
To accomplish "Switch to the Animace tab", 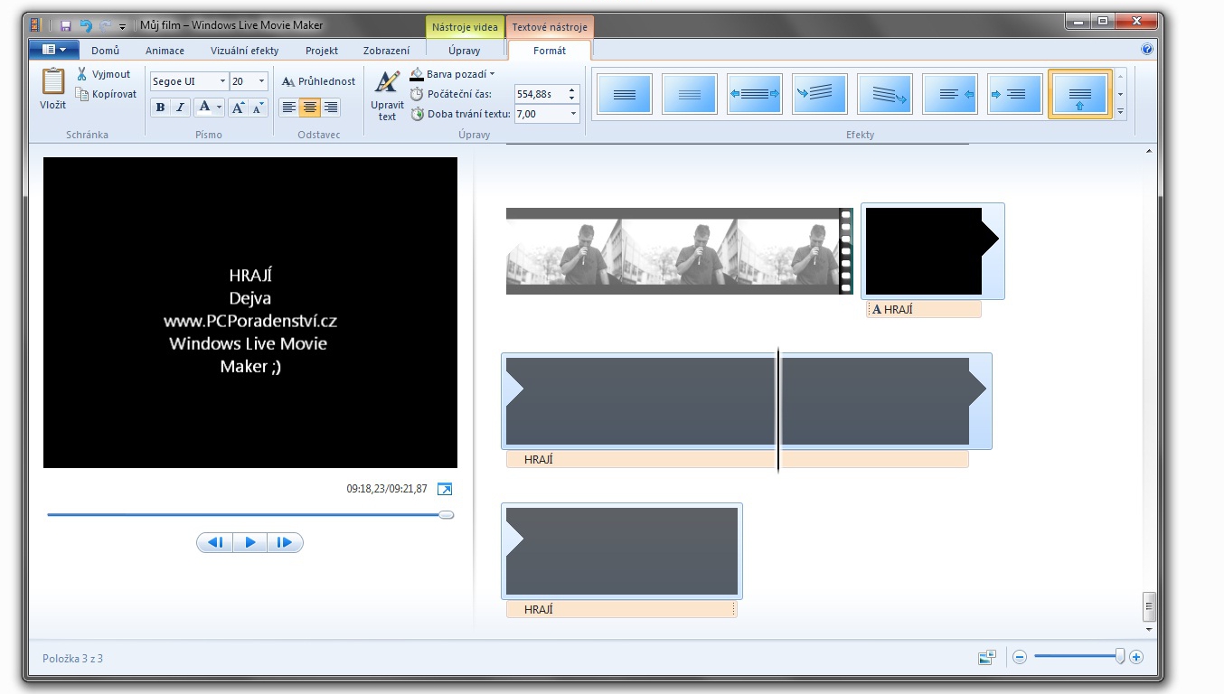I will tap(165, 51).
